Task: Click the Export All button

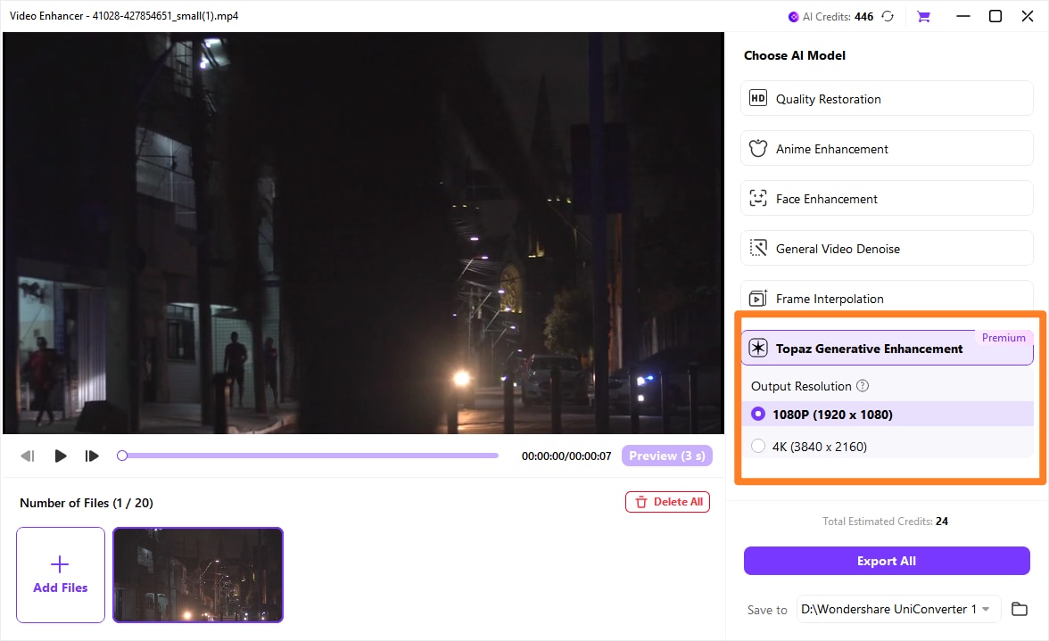Action: (x=887, y=561)
